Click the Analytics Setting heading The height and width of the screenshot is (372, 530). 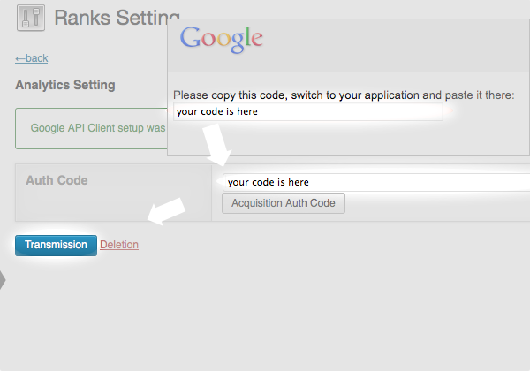point(65,85)
